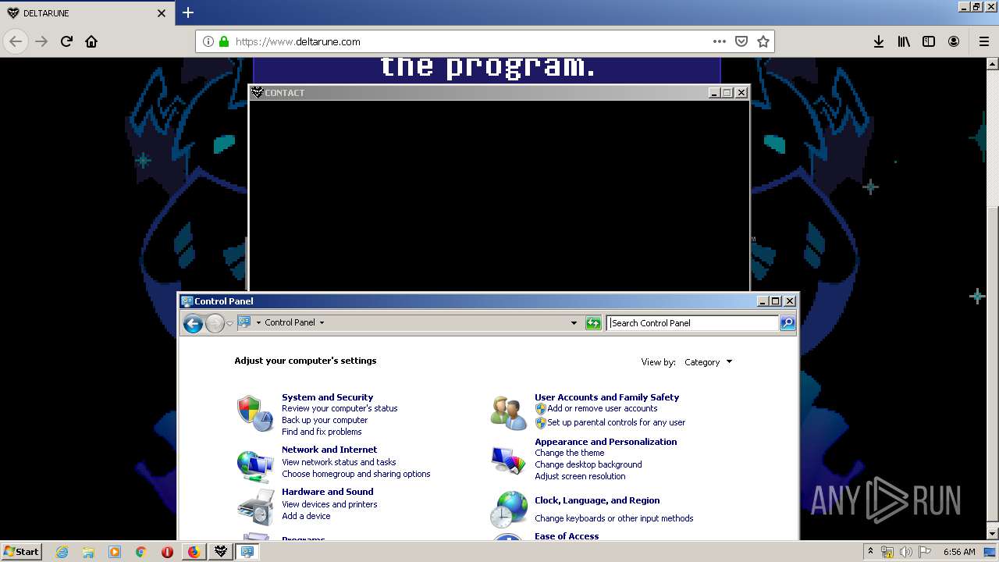The image size is (999, 562).
Task: Focus the Search Control Panel field
Action: point(693,323)
